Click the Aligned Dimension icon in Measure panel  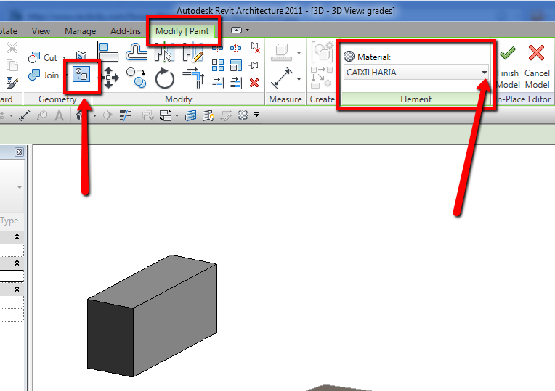(x=282, y=78)
